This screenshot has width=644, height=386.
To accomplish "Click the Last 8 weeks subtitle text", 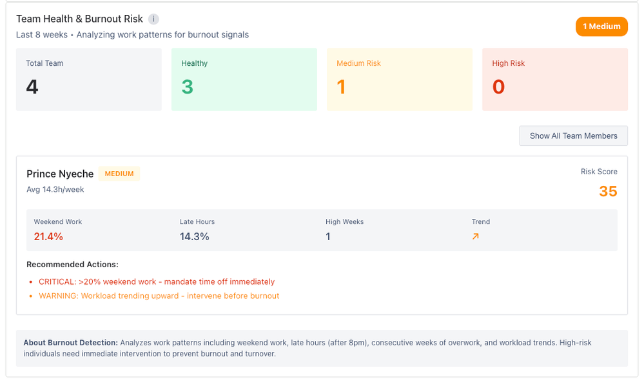I will (x=132, y=35).
